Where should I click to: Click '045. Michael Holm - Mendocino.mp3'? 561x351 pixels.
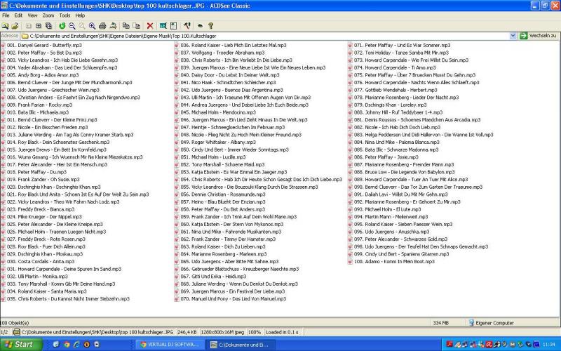(218, 112)
